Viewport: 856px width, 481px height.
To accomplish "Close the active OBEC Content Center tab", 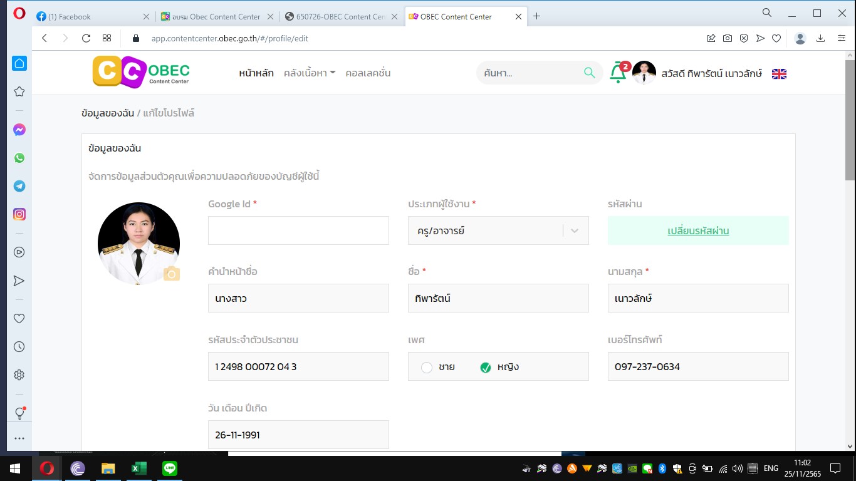I will (x=518, y=16).
